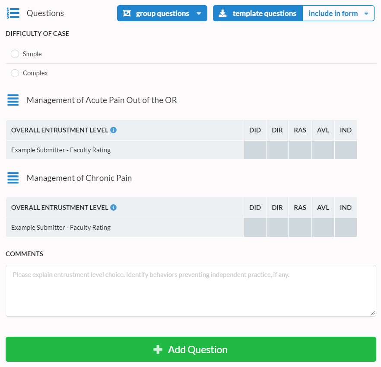The height and width of the screenshot is (367, 381).
Task: Click the drag handle icon for Chronic Pain
Action: [13, 178]
